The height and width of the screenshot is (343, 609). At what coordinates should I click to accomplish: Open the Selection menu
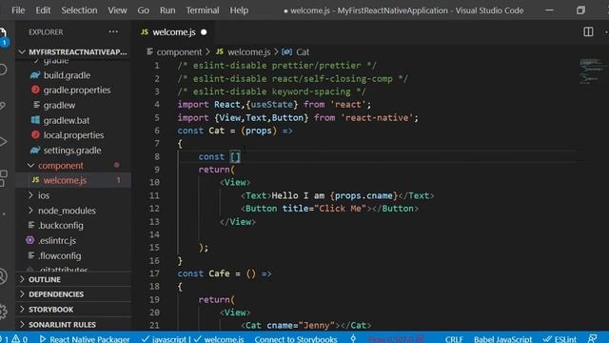(79, 10)
